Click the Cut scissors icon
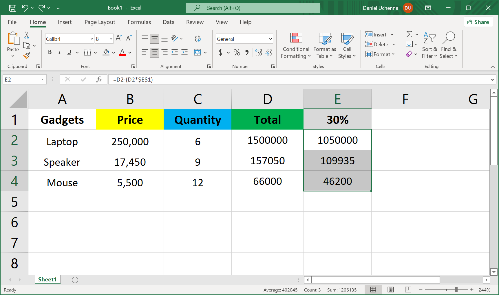 (27, 35)
